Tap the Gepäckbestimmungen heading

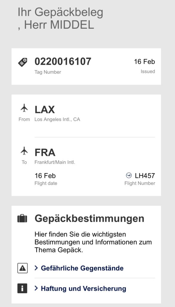tap(89, 219)
